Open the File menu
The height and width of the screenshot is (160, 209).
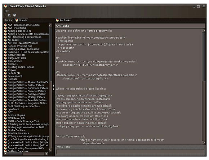click(6, 11)
